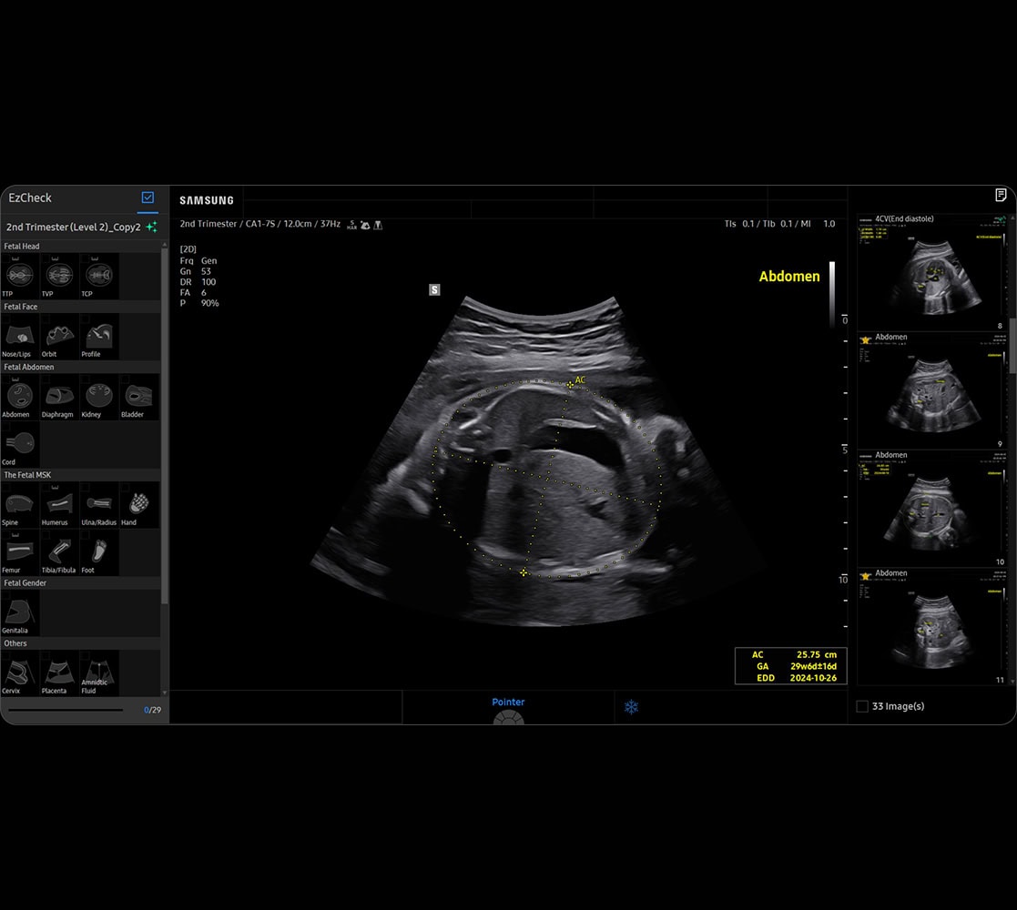Screen dimensions: 1017x910
Task: Toggle the EzCheck checkbox icon
Action: [147, 197]
